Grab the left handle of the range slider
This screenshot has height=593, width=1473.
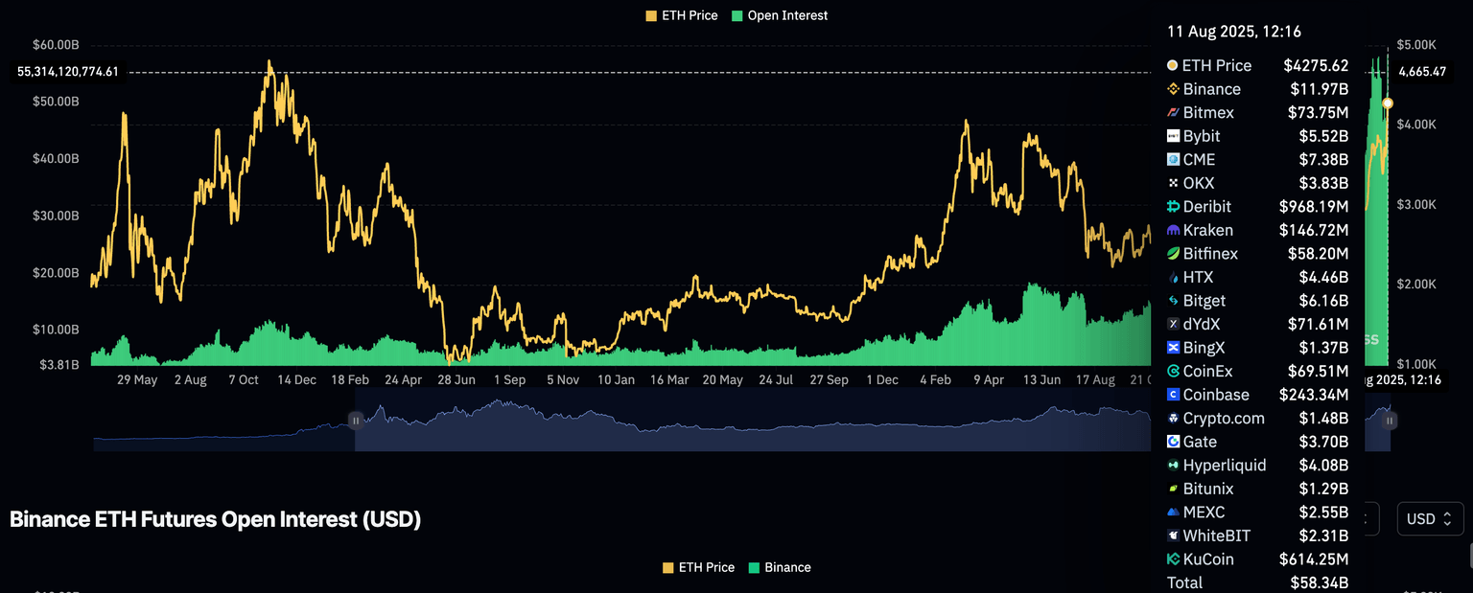(x=356, y=420)
